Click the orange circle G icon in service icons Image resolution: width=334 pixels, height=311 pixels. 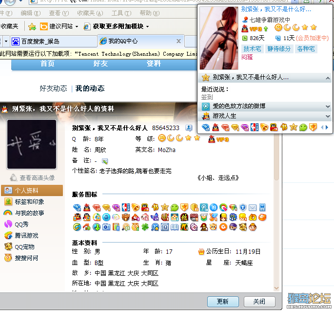point(223,227)
